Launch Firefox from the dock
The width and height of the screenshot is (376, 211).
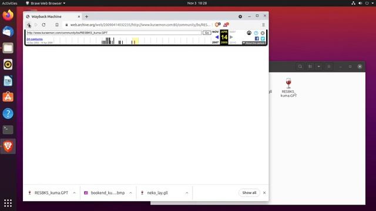tap(8, 15)
